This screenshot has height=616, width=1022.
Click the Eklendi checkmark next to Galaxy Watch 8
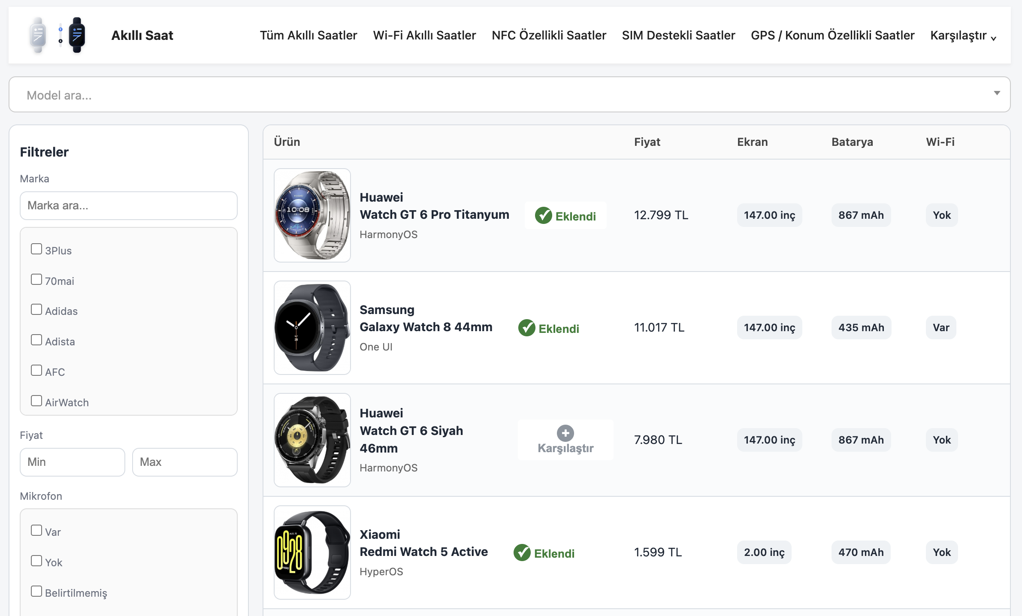527,328
